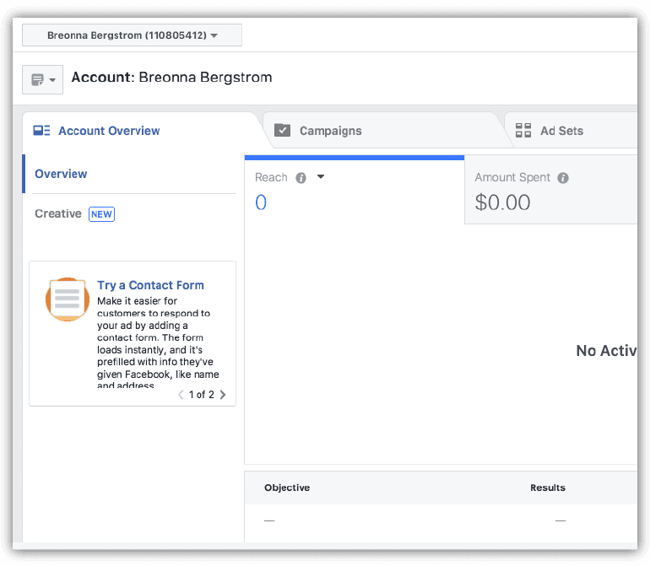Open the Breonna Bergstrom account selector dropdown
This screenshot has width=650, height=566.
point(132,35)
